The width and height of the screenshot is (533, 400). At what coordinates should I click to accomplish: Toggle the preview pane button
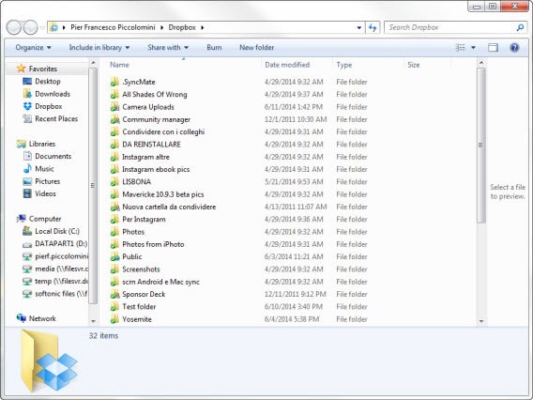[493, 48]
